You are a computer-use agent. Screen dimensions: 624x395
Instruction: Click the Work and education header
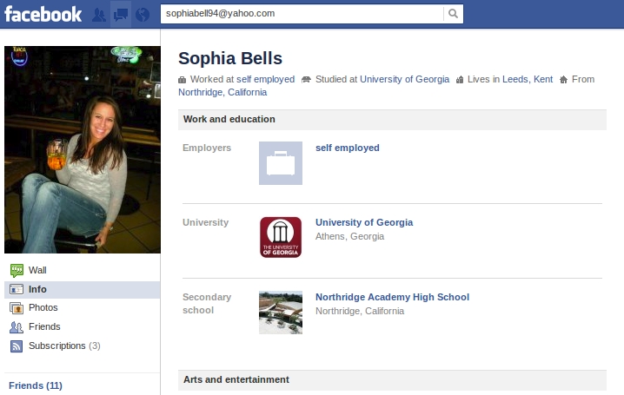[x=392, y=120]
